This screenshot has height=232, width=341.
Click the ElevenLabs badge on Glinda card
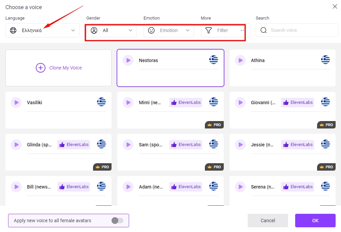(x=74, y=145)
